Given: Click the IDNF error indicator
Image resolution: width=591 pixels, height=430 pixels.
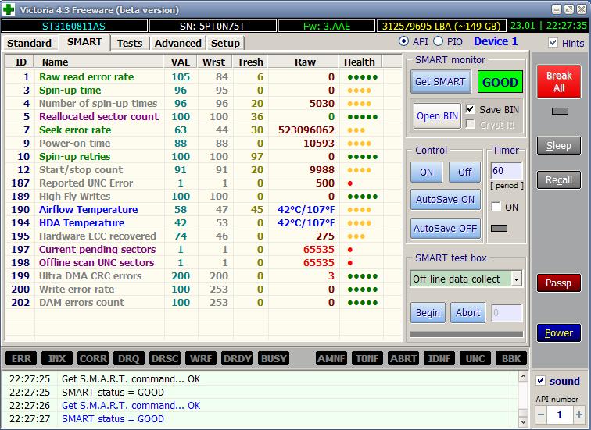Looking at the screenshot, I should (x=439, y=358).
